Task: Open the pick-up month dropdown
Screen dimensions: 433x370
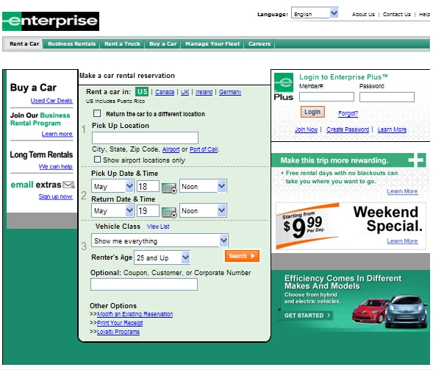Action: [x=112, y=187]
